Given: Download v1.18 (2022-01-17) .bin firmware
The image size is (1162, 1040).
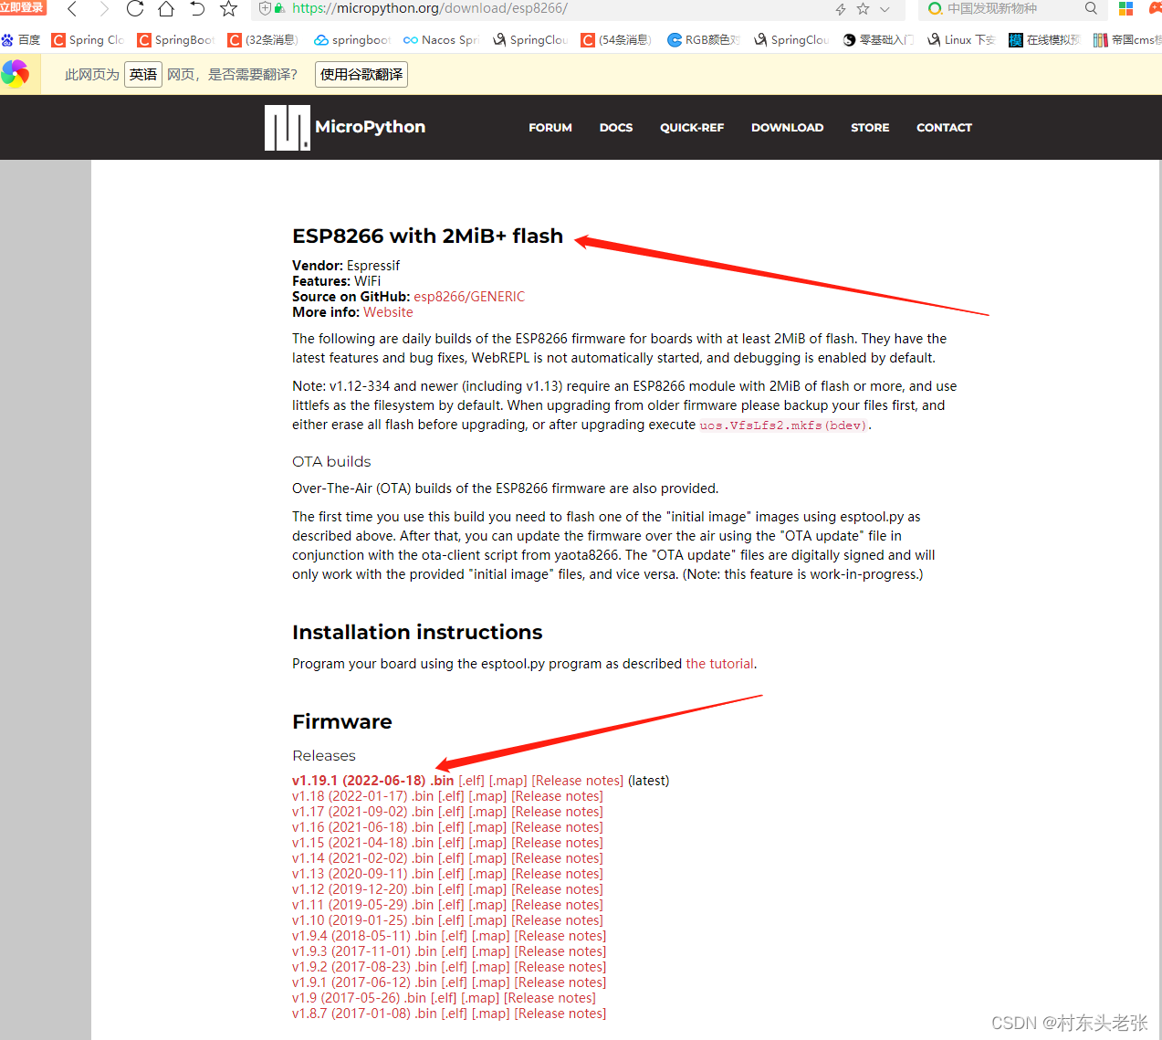Looking at the screenshot, I should pos(362,796).
